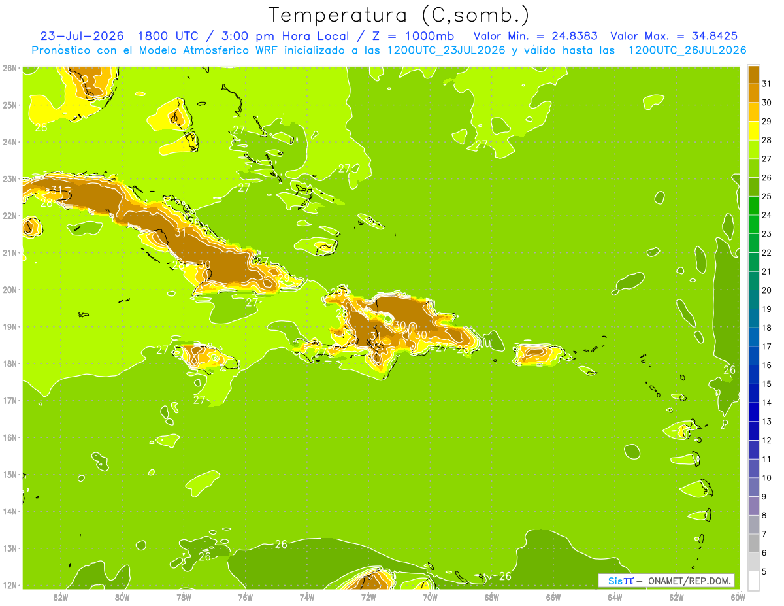
Task: Click the 'ONAMET/REP.DOM.' credit label
Action: pyautogui.click(x=691, y=581)
